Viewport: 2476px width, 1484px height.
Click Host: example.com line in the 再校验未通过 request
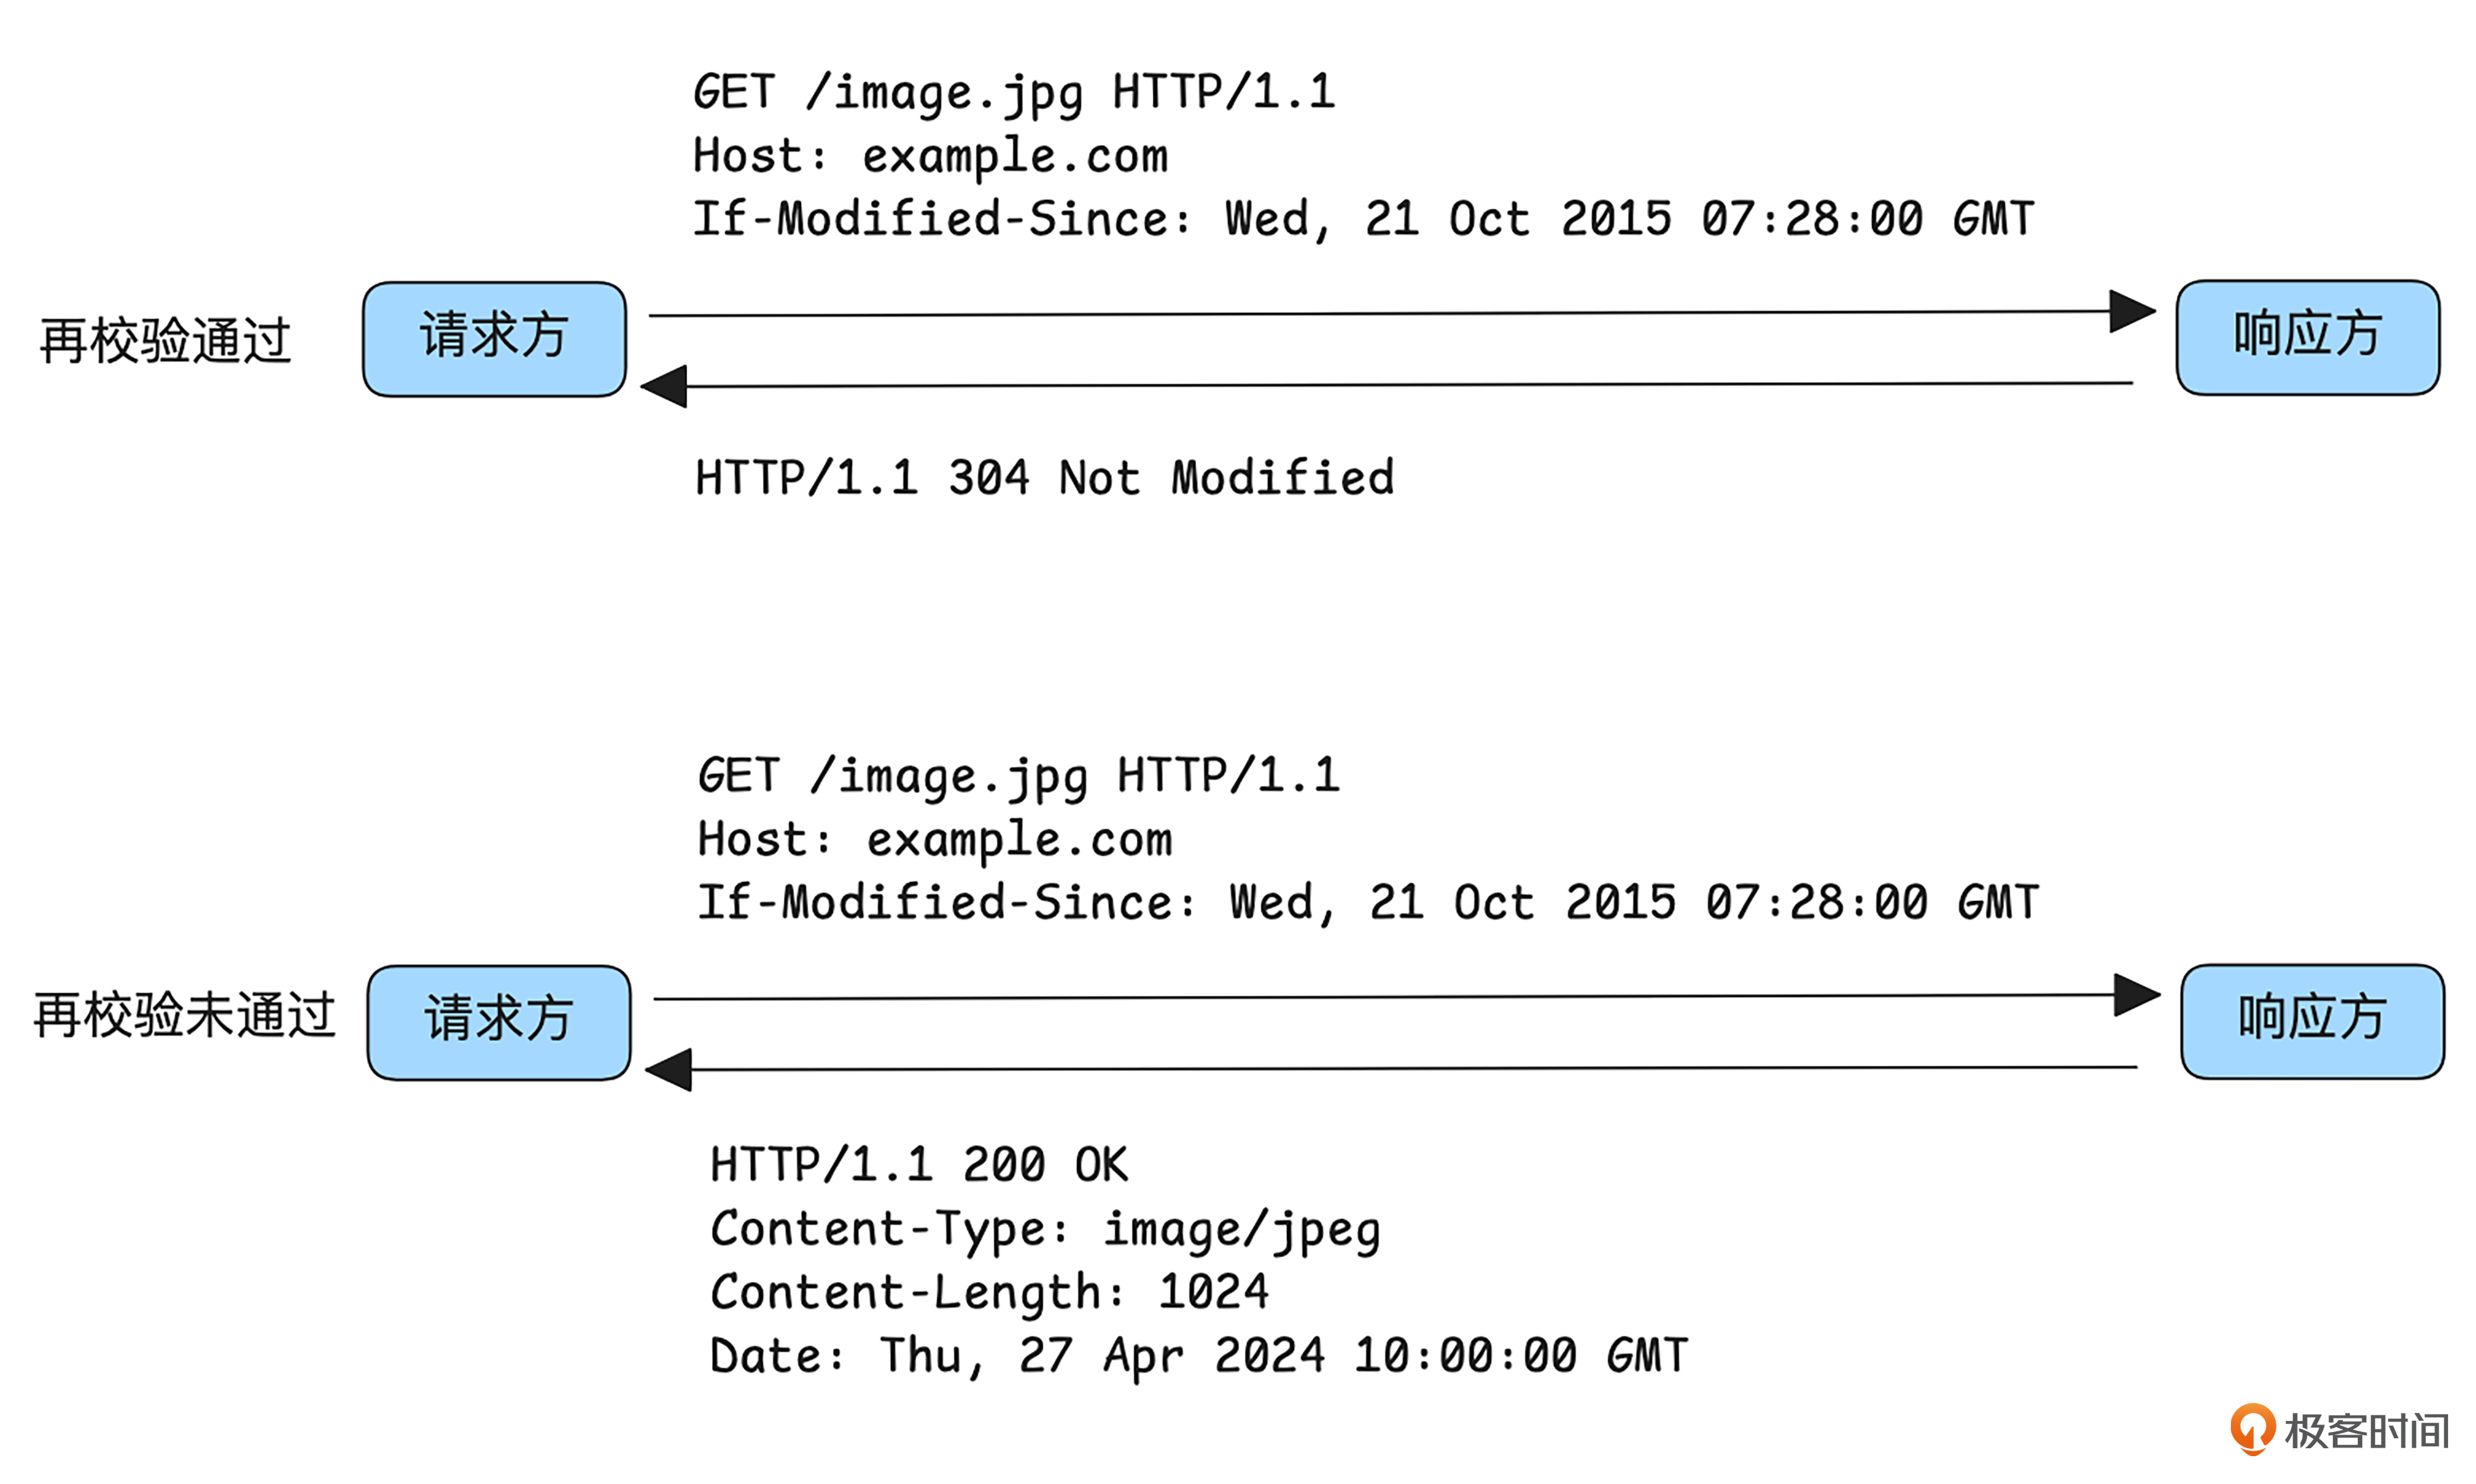[x=934, y=840]
